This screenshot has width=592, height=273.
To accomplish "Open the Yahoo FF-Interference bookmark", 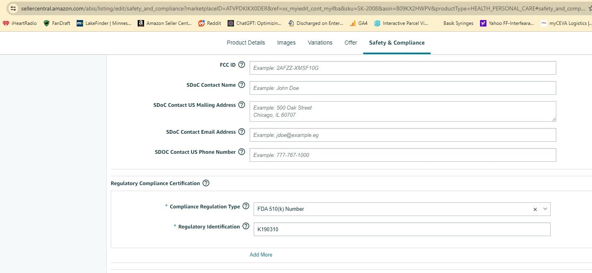I will coord(507,23).
